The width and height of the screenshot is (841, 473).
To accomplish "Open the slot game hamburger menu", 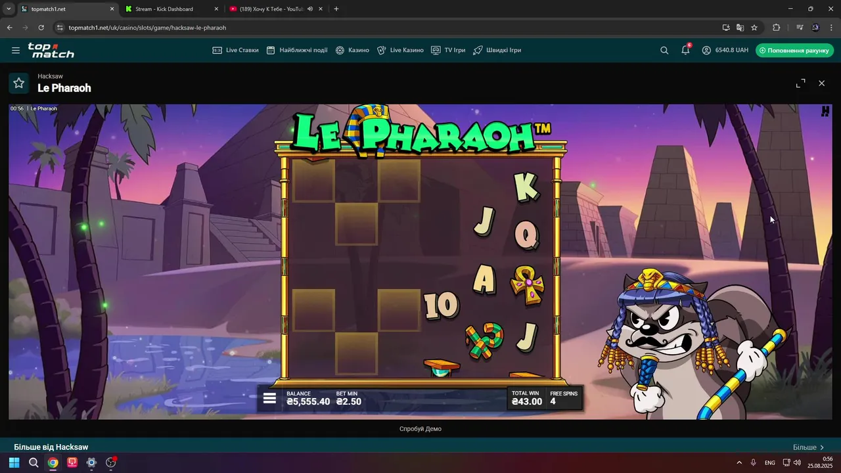I will [269, 398].
